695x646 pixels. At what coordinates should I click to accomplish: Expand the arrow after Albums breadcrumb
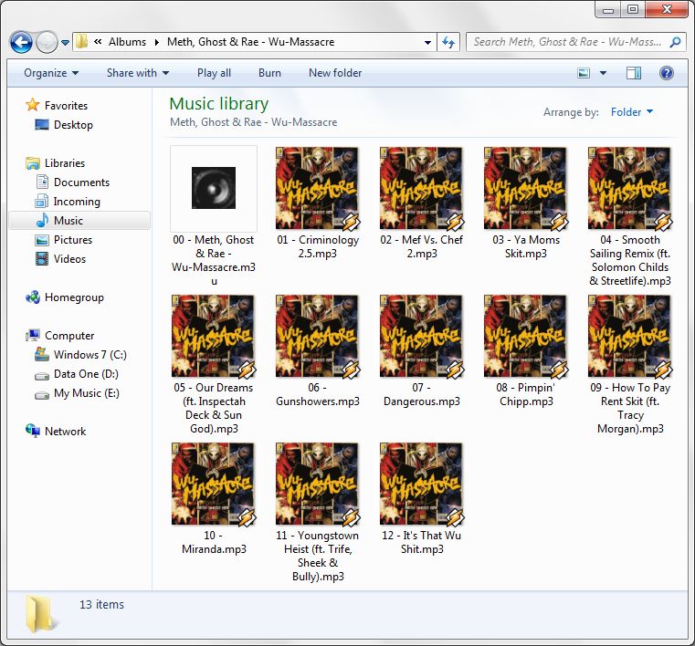coord(156,43)
